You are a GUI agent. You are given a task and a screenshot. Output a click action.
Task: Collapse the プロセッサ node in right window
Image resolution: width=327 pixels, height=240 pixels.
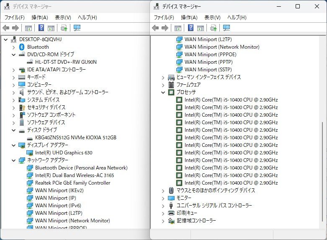[163, 92]
